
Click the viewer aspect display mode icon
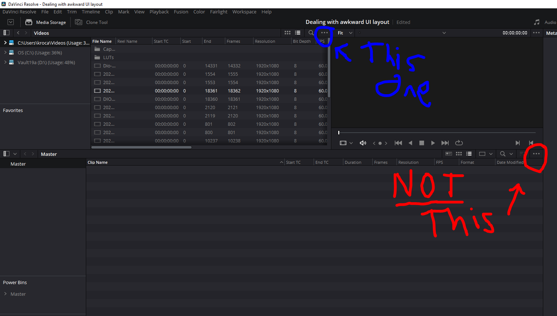tap(343, 143)
